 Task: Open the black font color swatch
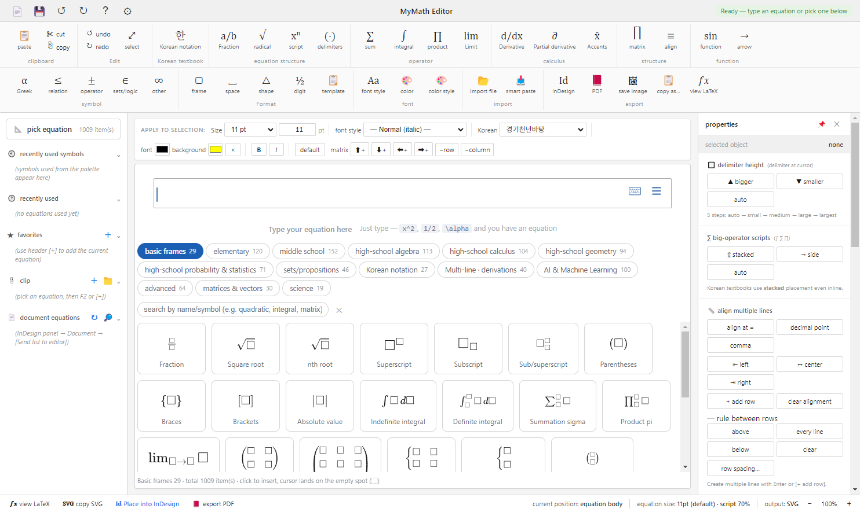tap(162, 150)
